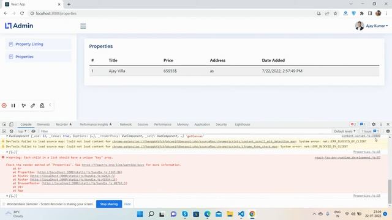Open the DevTools three-dot customize menu
The height and width of the screenshot is (220, 392).
click(x=381, y=124)
